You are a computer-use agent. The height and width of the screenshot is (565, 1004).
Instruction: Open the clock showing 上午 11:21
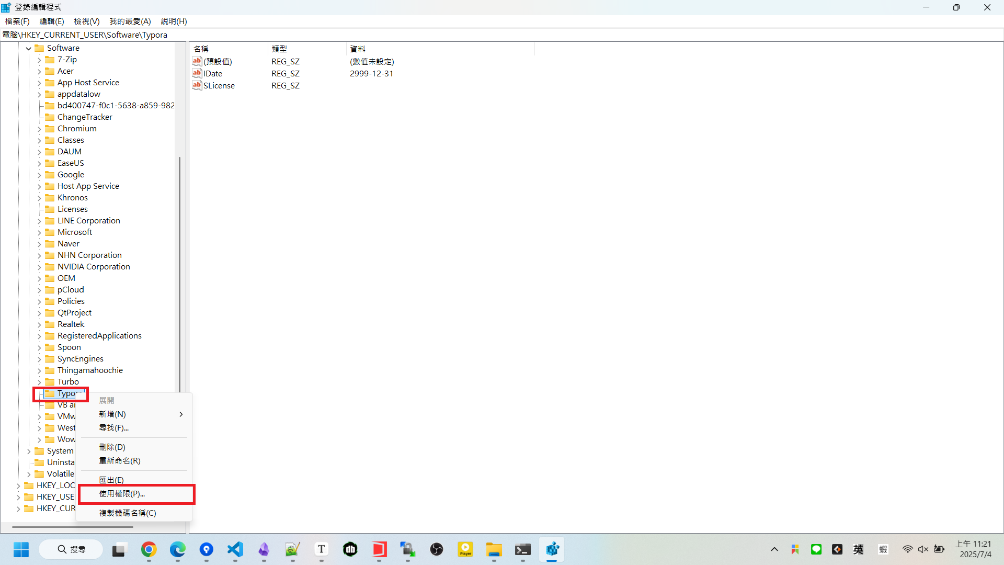tap(974, 549)
